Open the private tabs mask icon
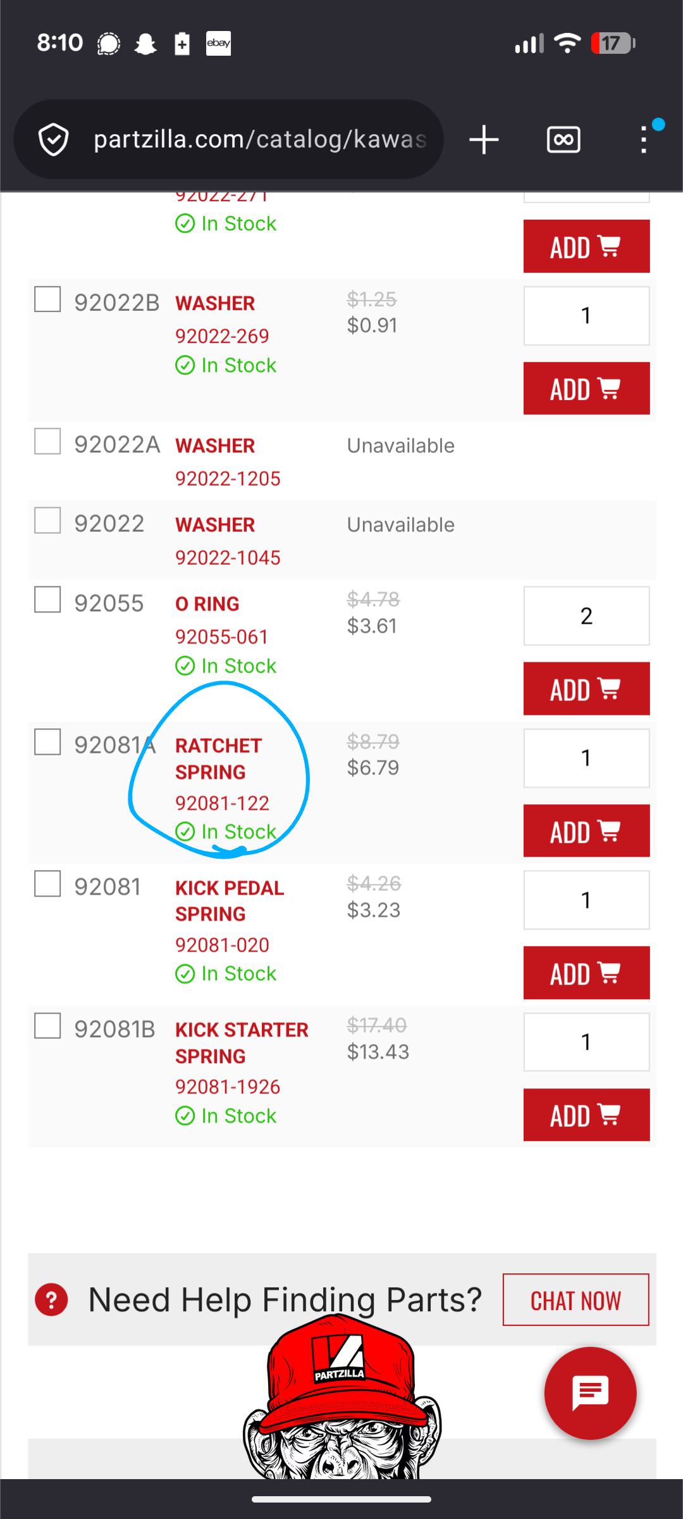This screenshot has width=683, height=1519. pos(563,139)
